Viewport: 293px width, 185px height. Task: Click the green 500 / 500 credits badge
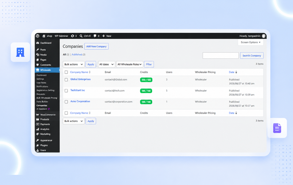[146, 80]
